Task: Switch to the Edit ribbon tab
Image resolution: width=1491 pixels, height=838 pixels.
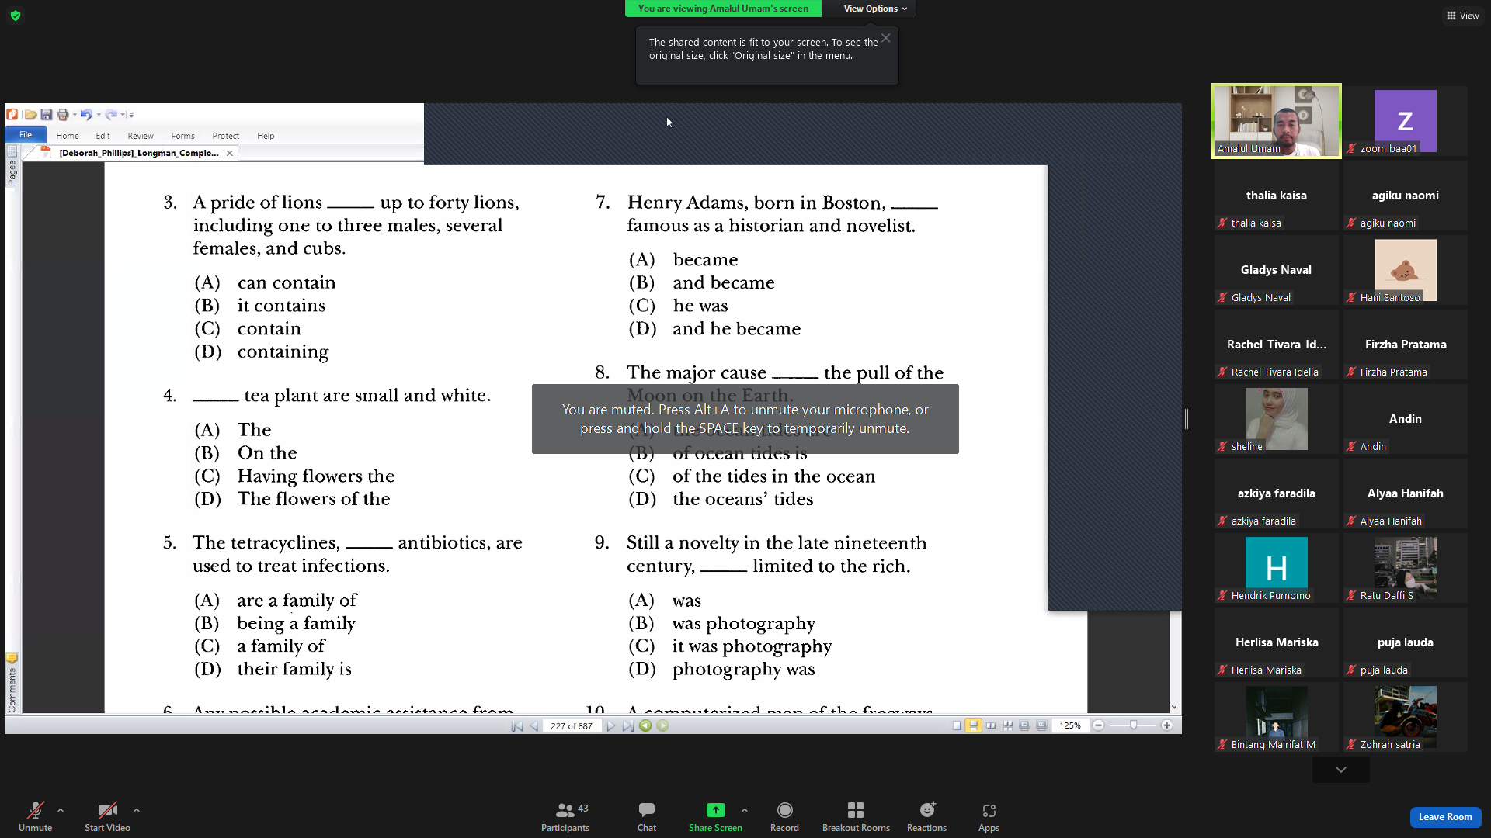Action: (103, 136)
